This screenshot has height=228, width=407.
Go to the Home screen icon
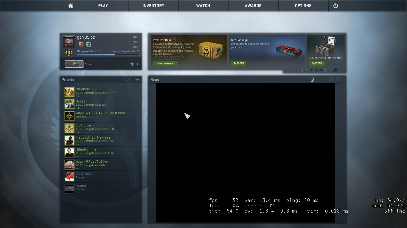pyautogui.click(x=71, y=6)
